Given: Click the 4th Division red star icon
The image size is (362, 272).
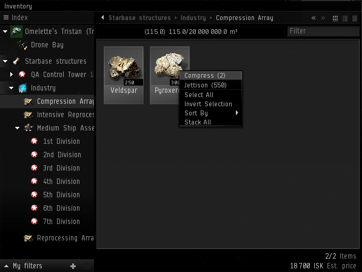Looking at the screenshot, I should (x=35, y=181).
